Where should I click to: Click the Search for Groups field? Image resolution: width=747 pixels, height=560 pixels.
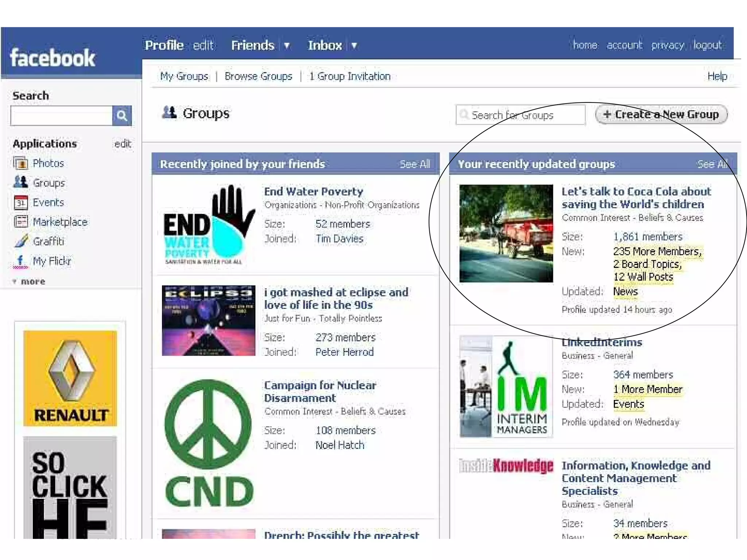[x=522, y=115]
